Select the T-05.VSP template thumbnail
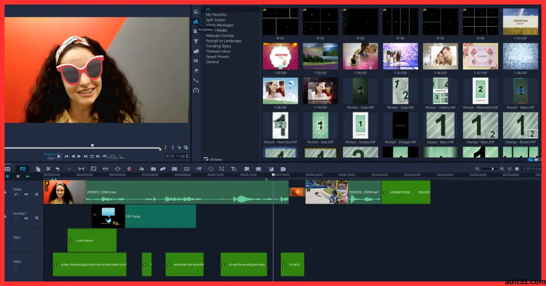Image resolution: width=546 pixels, height=286 pixels. 400,56
